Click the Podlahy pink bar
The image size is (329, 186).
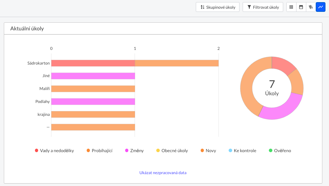(x=93, y=102)
